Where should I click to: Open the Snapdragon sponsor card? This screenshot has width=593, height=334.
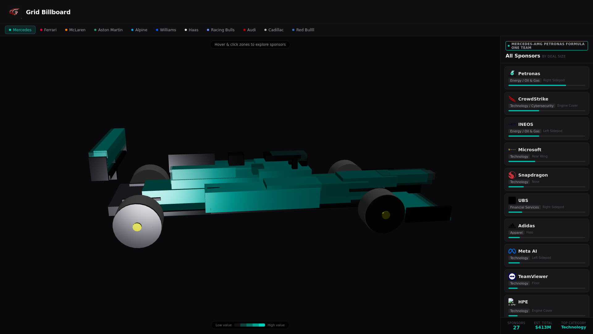coord(547,179)
